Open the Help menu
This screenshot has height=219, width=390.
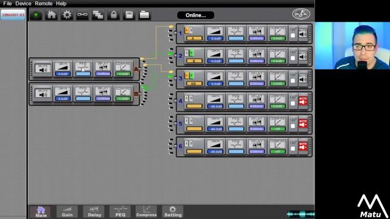coord(61,4)
